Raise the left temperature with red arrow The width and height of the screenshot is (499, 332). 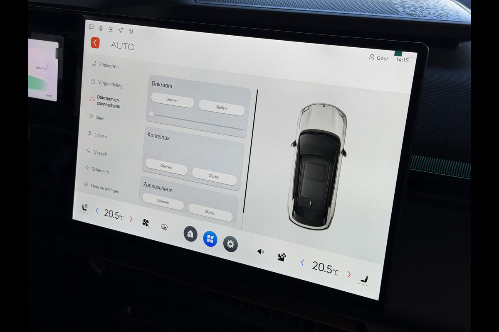pyautogui.click(x=131, y=219)
